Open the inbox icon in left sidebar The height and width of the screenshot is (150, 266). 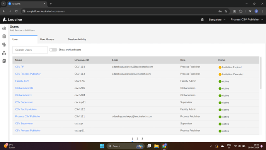point(4,28)
